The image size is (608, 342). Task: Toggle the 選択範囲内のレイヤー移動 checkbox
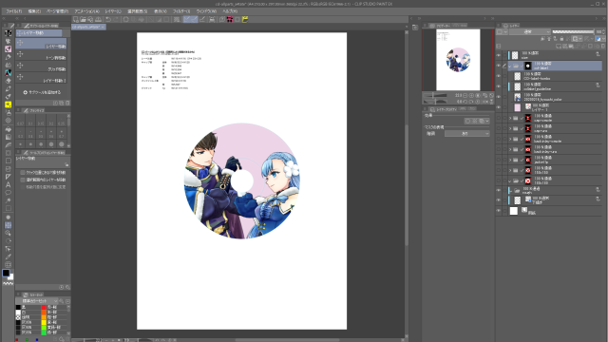23,180
